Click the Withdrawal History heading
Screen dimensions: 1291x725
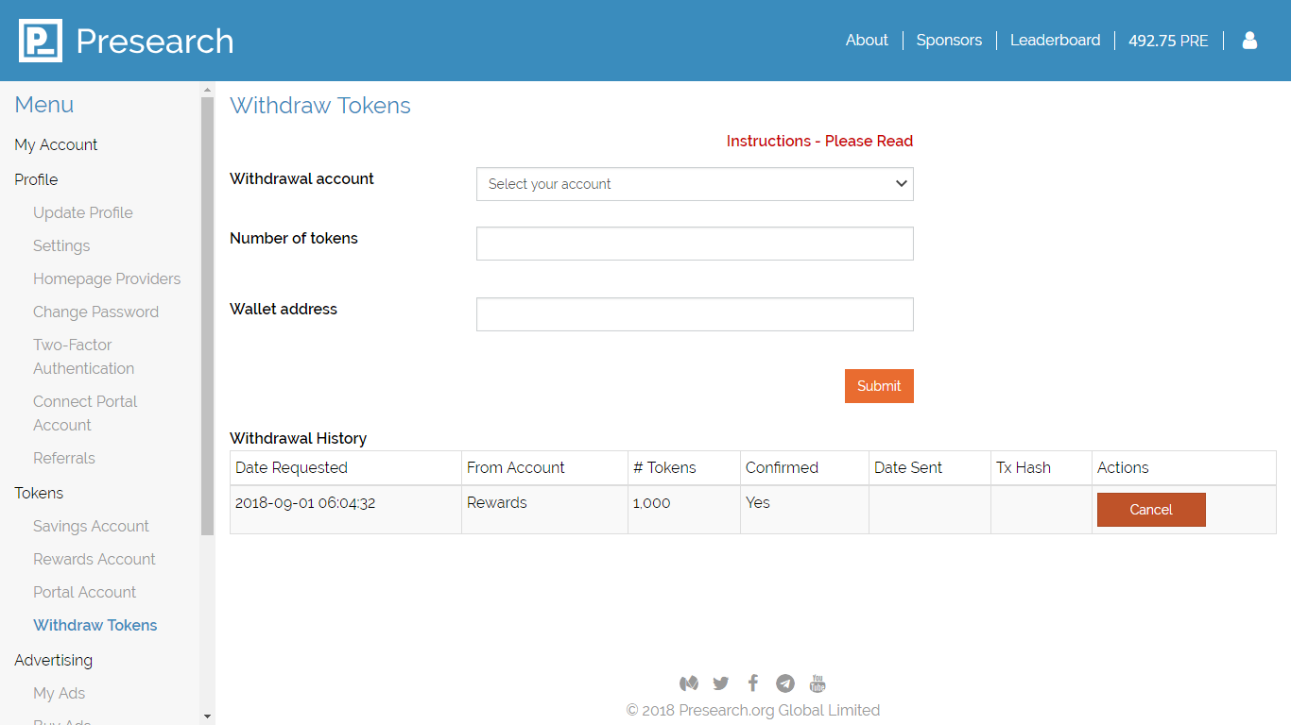coord(298,438)
